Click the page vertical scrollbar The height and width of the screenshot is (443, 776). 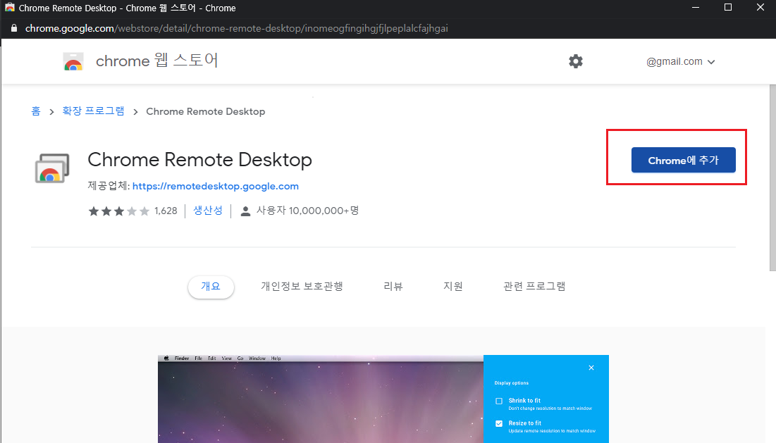[772, 178]
